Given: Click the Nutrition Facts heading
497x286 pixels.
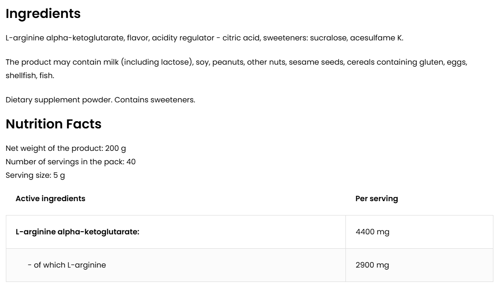Looking at the screenshot, I should (x=53, y=124).
